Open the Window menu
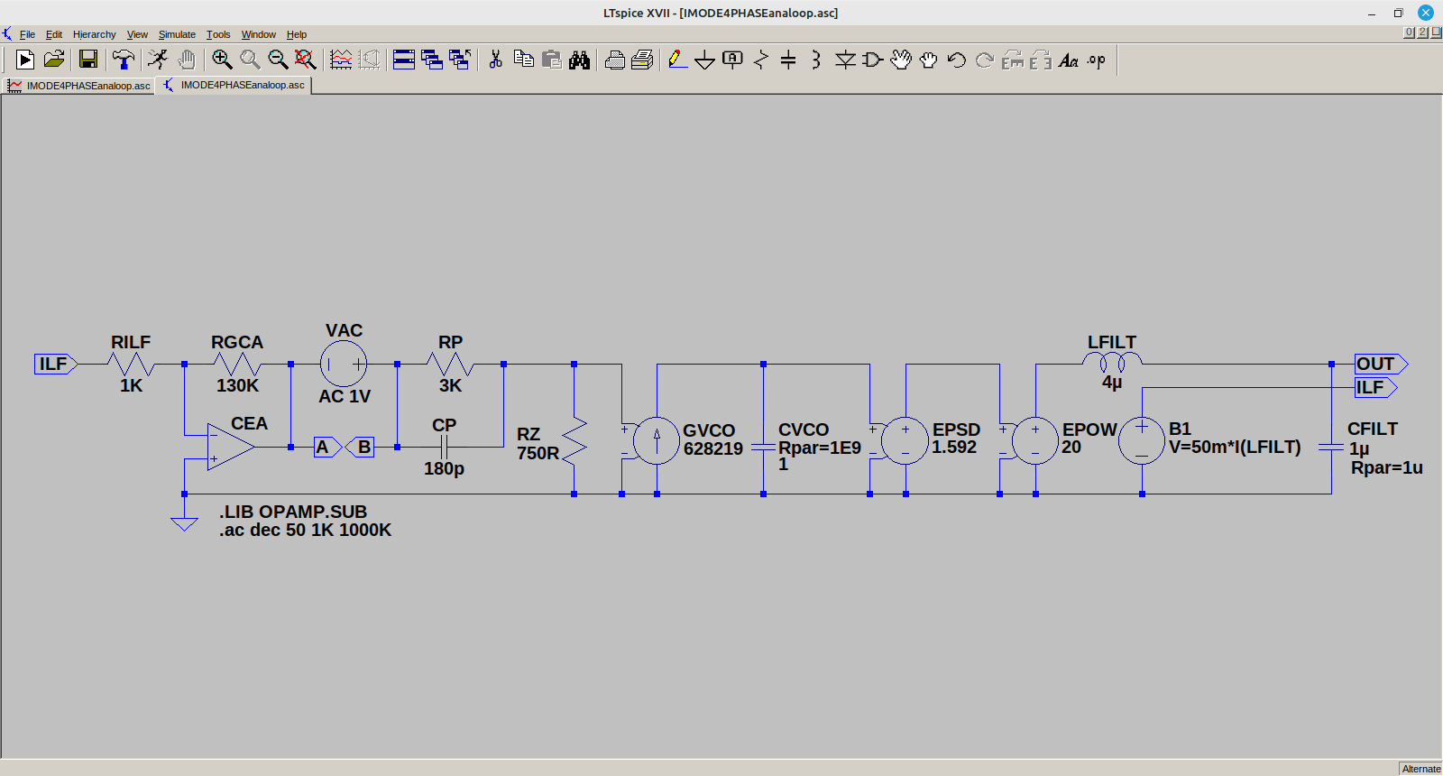This screenshot has width=1443, height=776. 259,34
